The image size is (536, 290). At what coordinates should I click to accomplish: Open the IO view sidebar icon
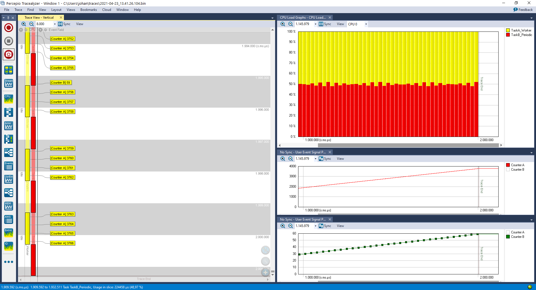point(9,246)
